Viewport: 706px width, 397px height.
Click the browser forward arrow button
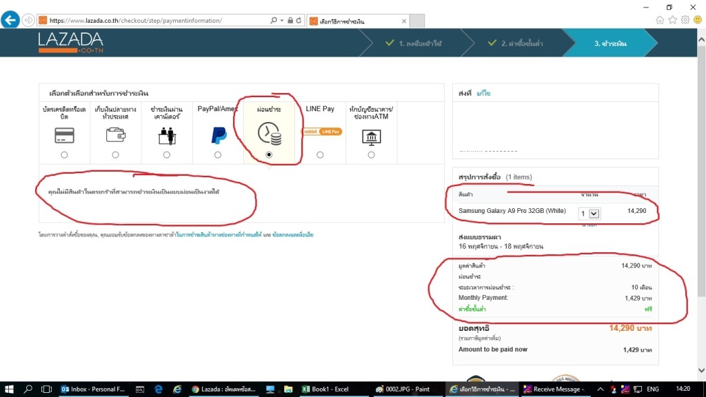pos(28,20)
